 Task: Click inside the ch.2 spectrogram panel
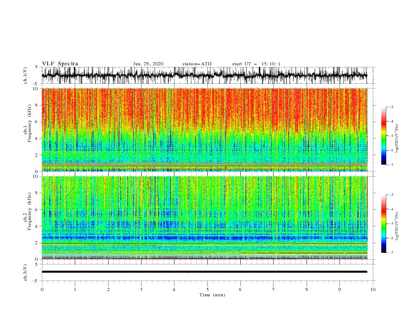point(204,218)
